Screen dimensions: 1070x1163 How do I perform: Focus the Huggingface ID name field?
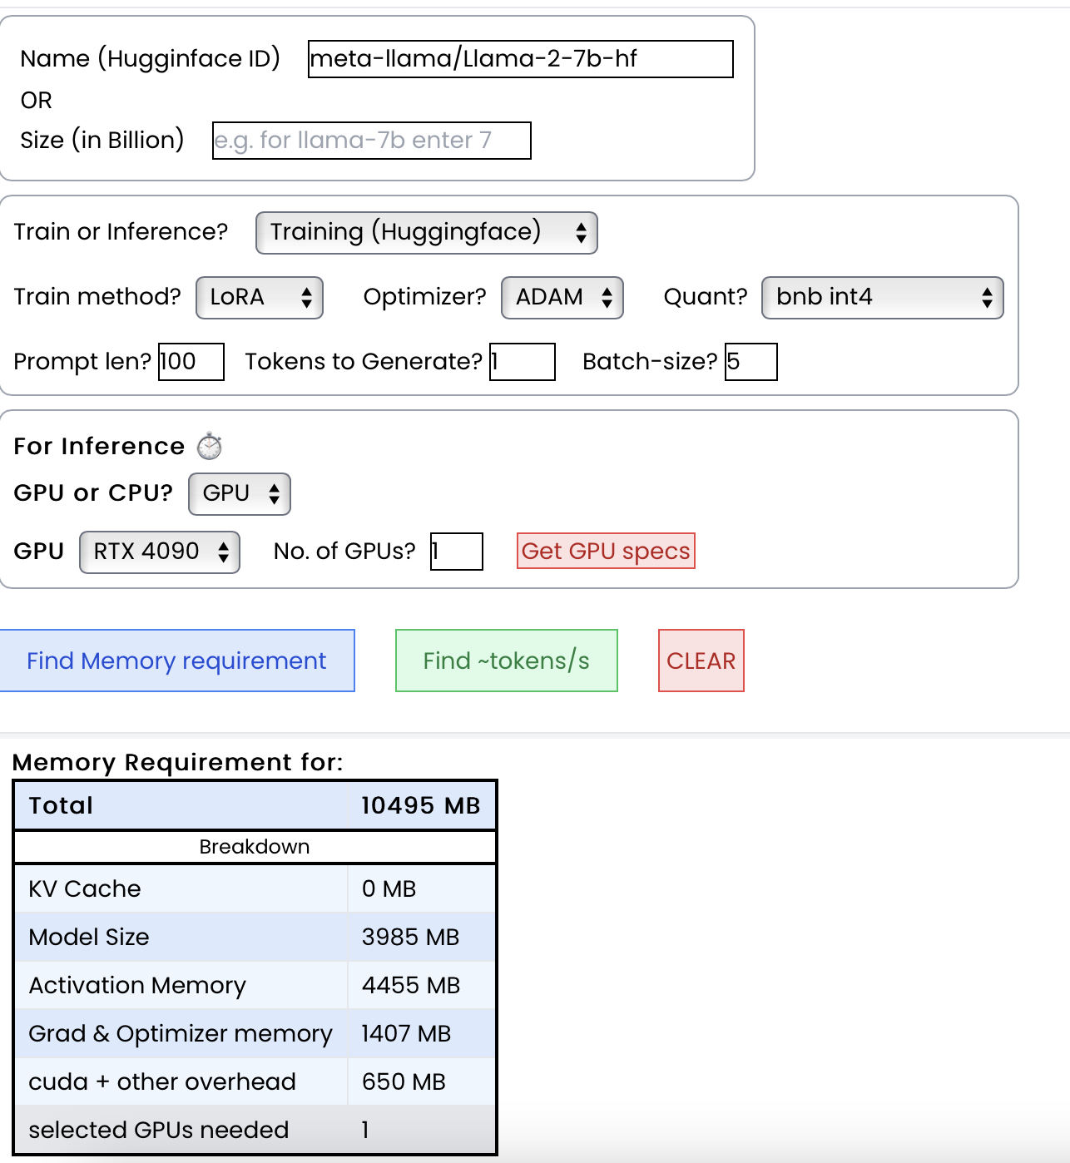(x=520, y=59)
